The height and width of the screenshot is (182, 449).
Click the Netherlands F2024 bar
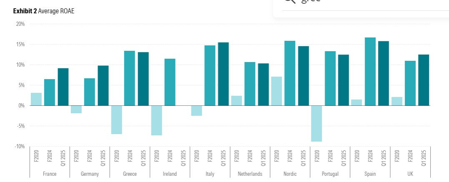pyautogui.click(x=250, y=84)
